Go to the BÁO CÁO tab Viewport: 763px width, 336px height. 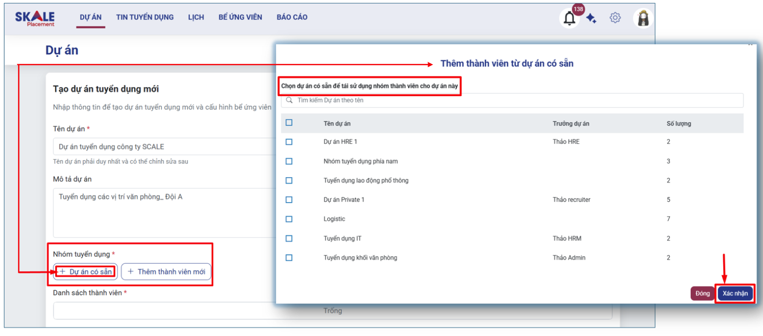point(292,17)
